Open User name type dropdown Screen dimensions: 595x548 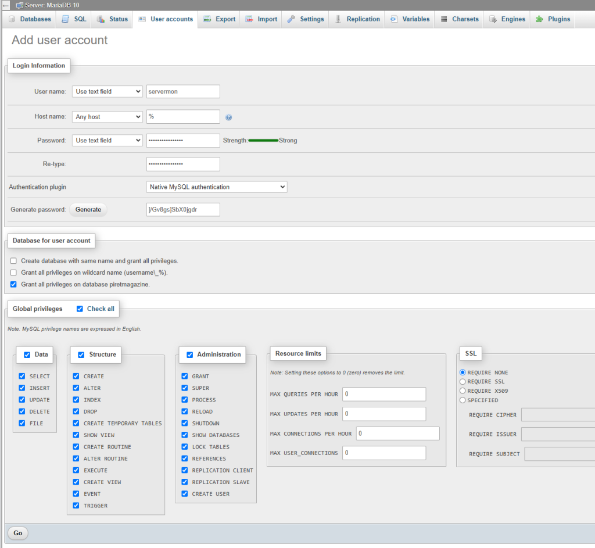pyautogui.click(x=107, y=91)
